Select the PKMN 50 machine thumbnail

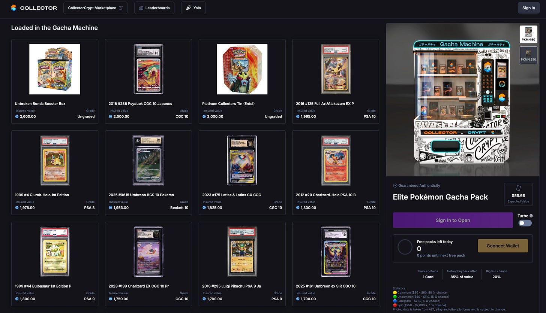[528, 34]
